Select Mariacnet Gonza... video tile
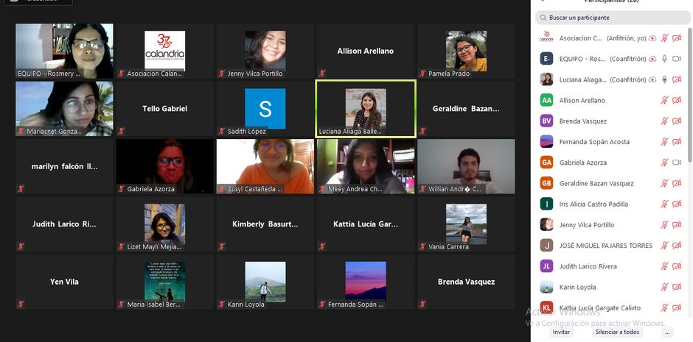 coord(65,109)
